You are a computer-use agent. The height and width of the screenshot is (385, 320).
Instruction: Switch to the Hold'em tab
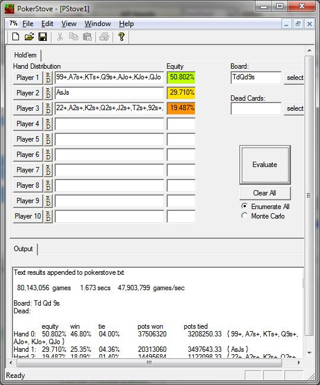coord(25,55)
